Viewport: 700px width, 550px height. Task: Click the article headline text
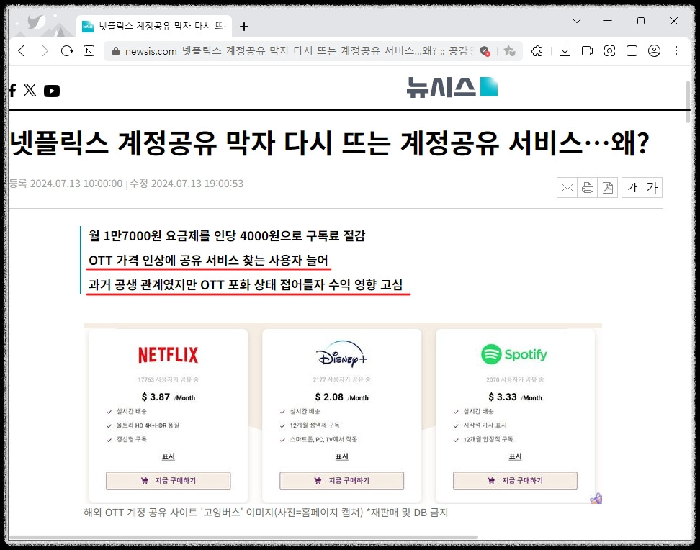coord(329,143)
